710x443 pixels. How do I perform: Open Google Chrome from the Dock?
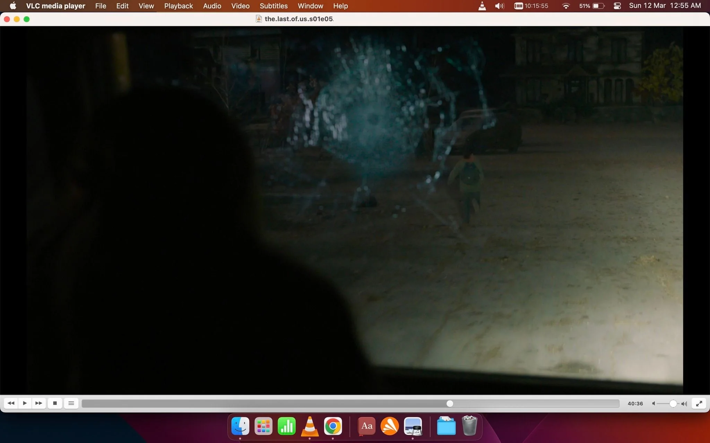[x=333, y=426]
